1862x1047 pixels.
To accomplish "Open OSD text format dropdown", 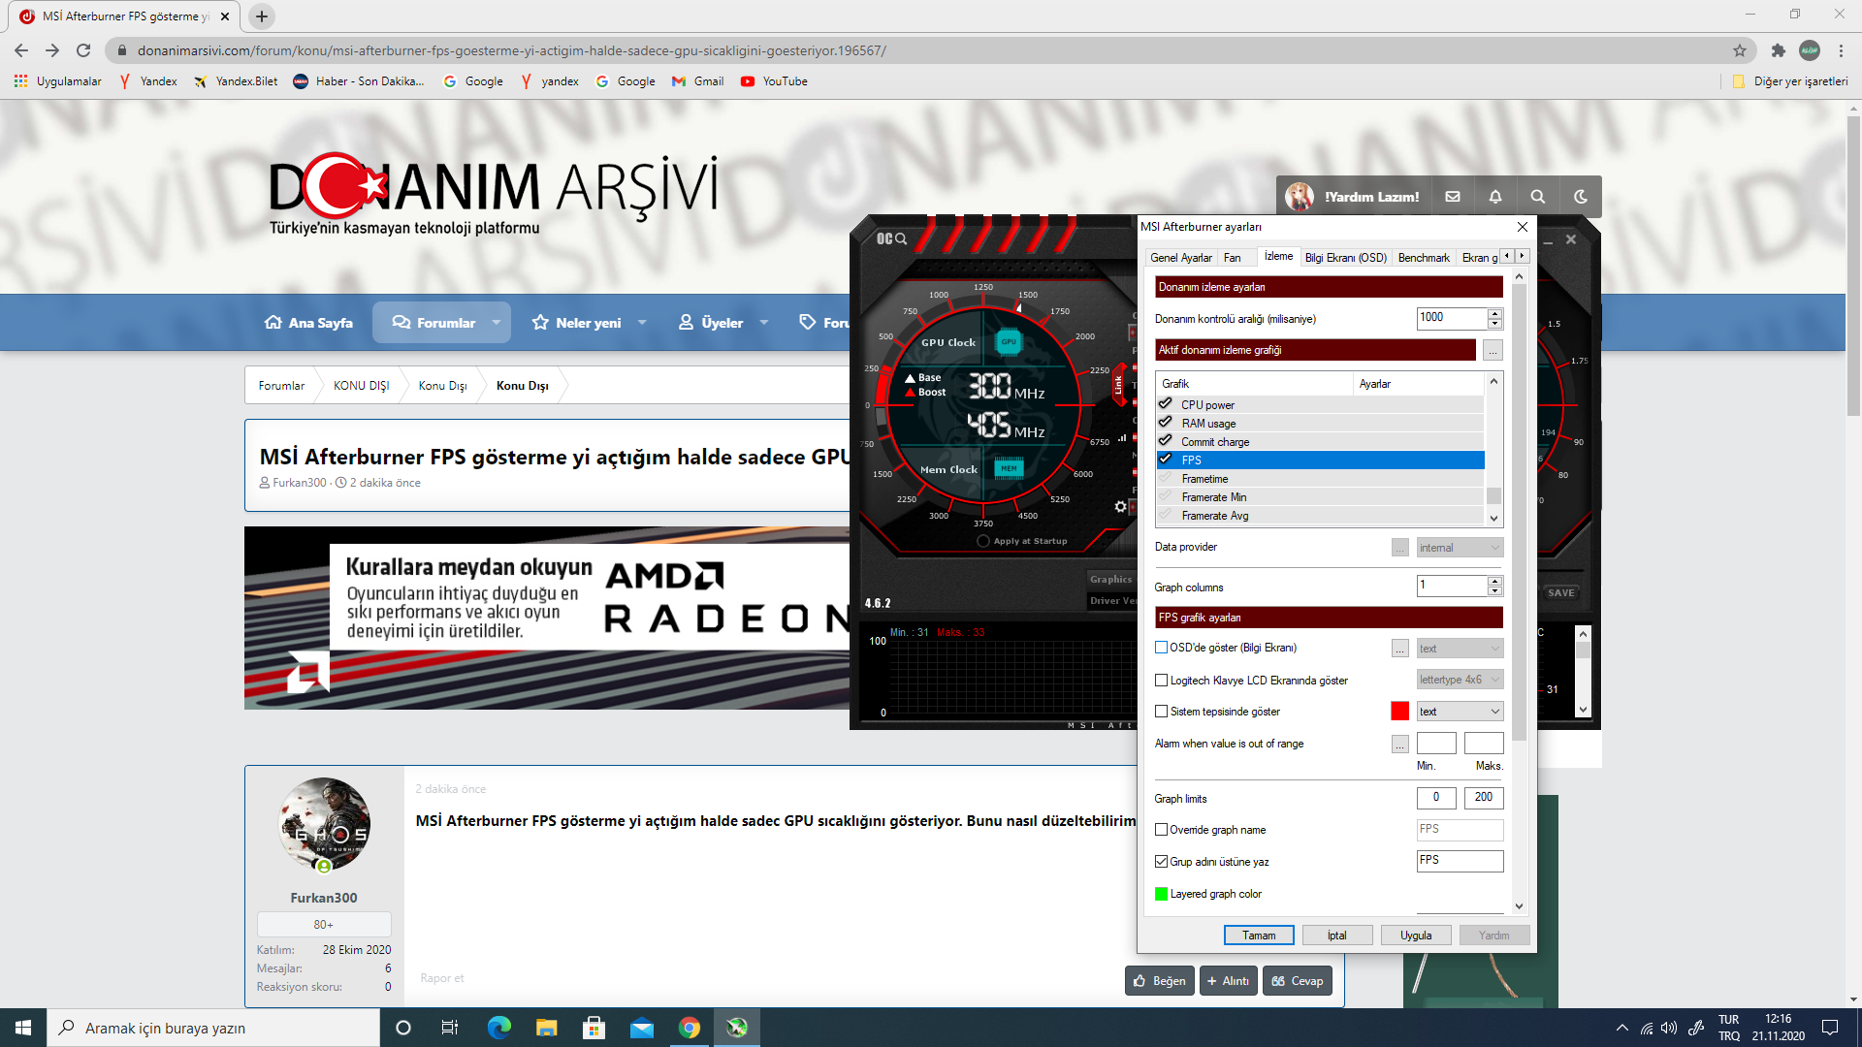I will [x=1460, y=649].
